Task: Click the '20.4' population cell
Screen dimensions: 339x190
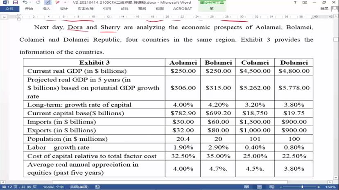Action: click(183, 139)
